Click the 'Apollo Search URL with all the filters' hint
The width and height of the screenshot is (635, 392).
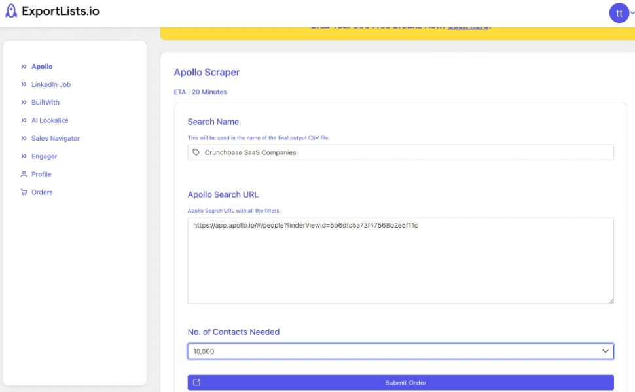coord(234,211)
